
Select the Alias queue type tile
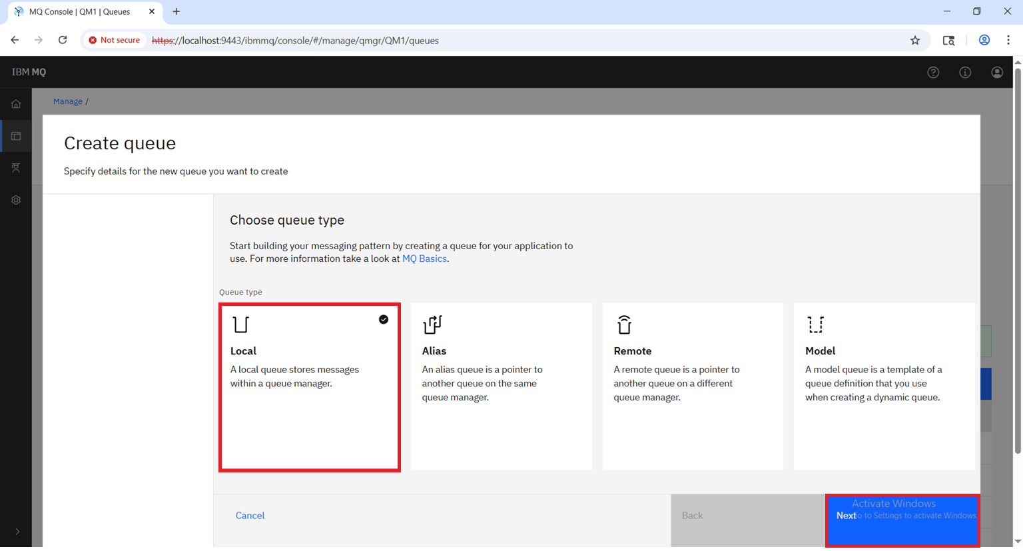502,386
